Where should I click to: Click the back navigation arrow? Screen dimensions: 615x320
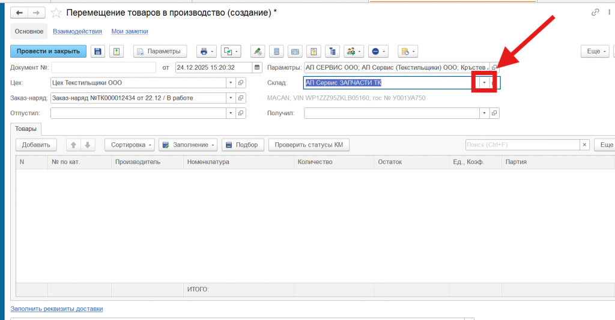[x=19, y=13]
